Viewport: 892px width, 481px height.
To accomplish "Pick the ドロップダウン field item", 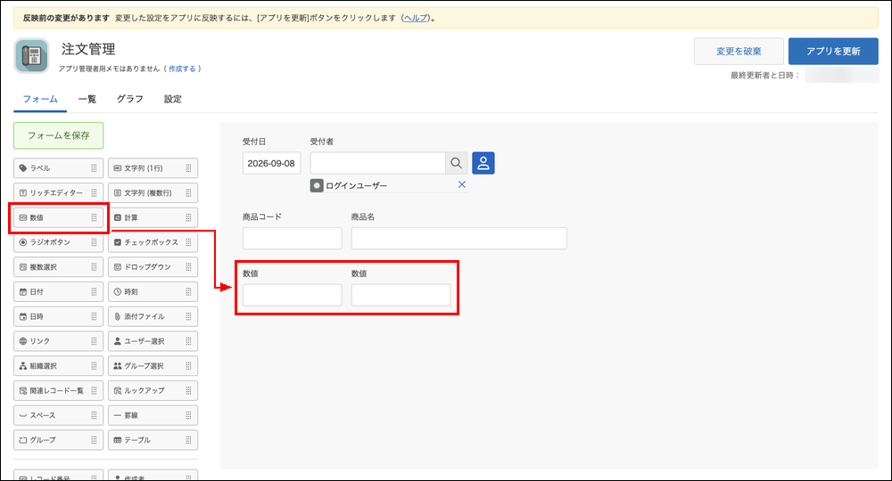I will [x=153, y=267].
